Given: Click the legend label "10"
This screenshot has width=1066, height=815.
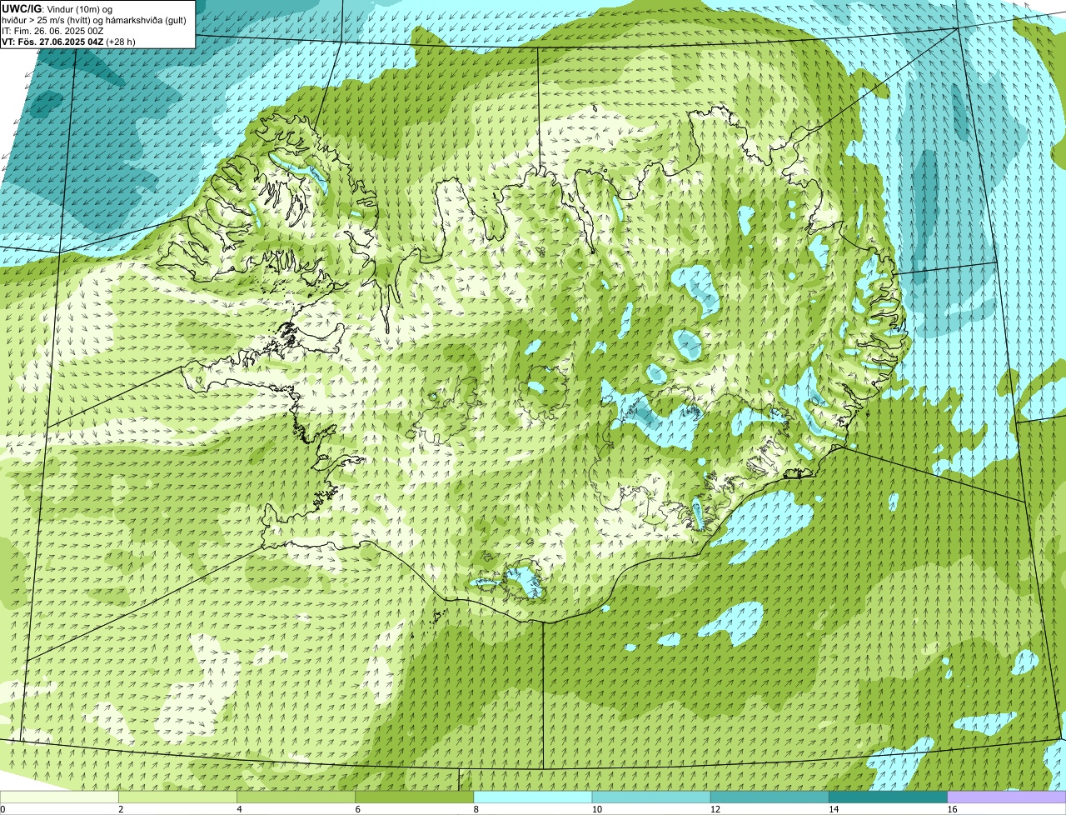Looking at the screenshot, I should pyautogui.click(x=596, y=809).
